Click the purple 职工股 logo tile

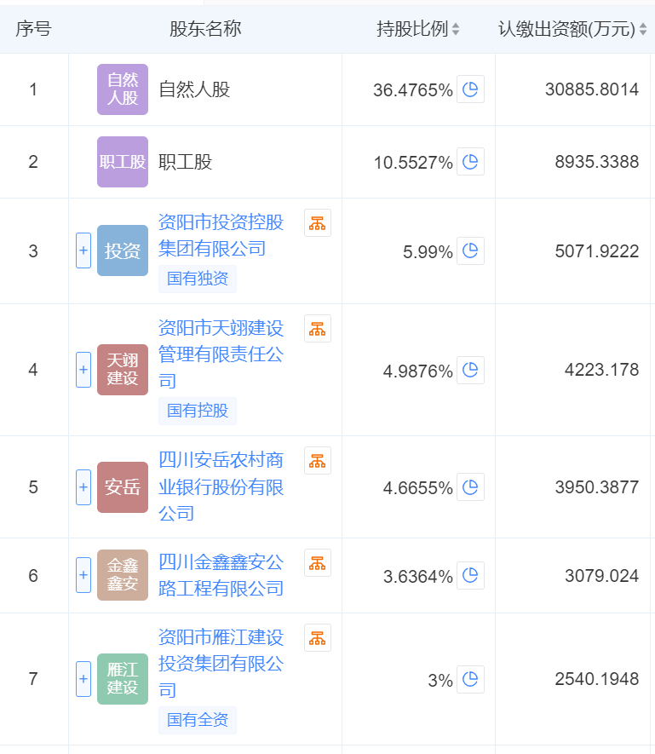click(123, 162)
